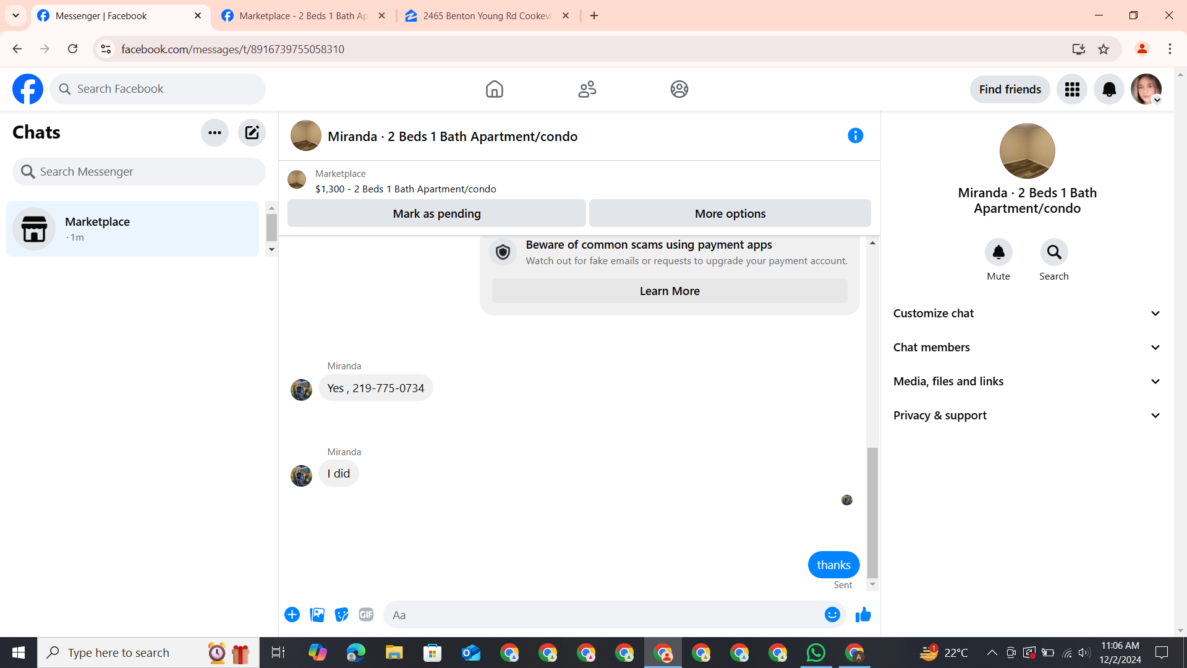Open Chrome three-dot menu
1187x668 pixels.
1170,49
